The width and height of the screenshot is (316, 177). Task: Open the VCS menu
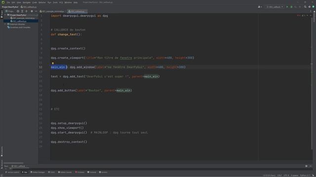[x=61, y=2]
